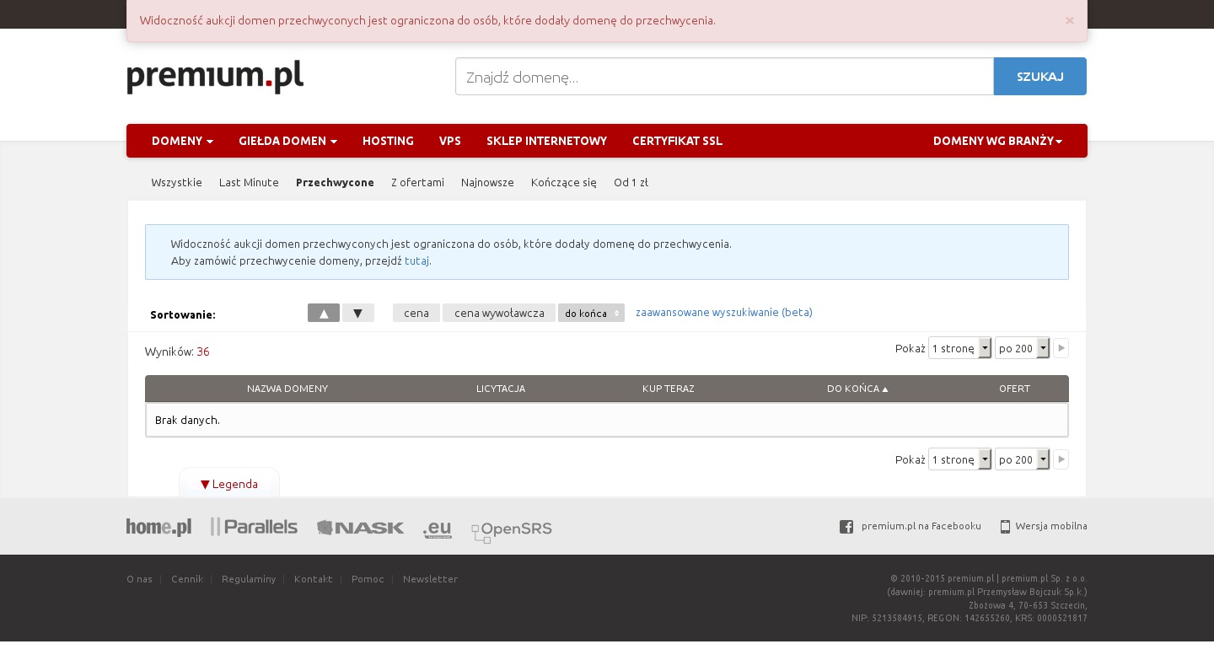Sort descending with down arrow button
Screen dimensions: 1214x660
coord(357,313)
